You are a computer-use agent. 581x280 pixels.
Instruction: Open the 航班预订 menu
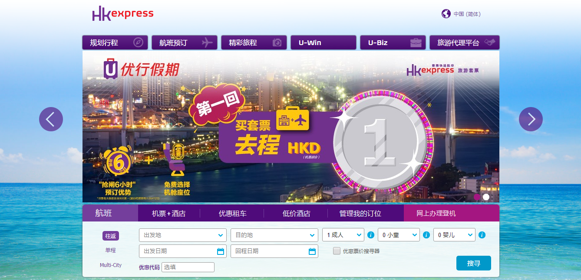coord(185,42)
